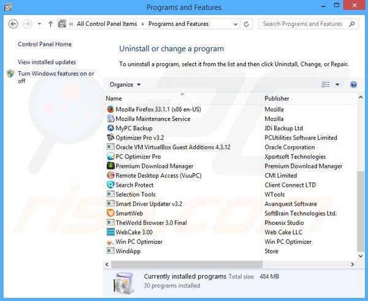368x301 pixels.
Task: Click the SmartWeb icon
Action: point(110,213)
